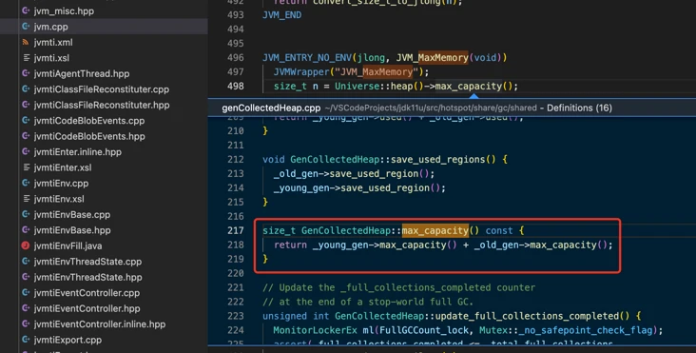Click the peek header file path text
The image size is (696, 353).
[x=430, y=108]
